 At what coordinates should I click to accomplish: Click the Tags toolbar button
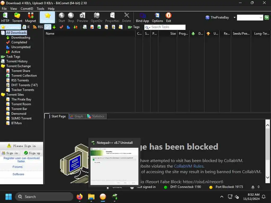coord(134,27)
